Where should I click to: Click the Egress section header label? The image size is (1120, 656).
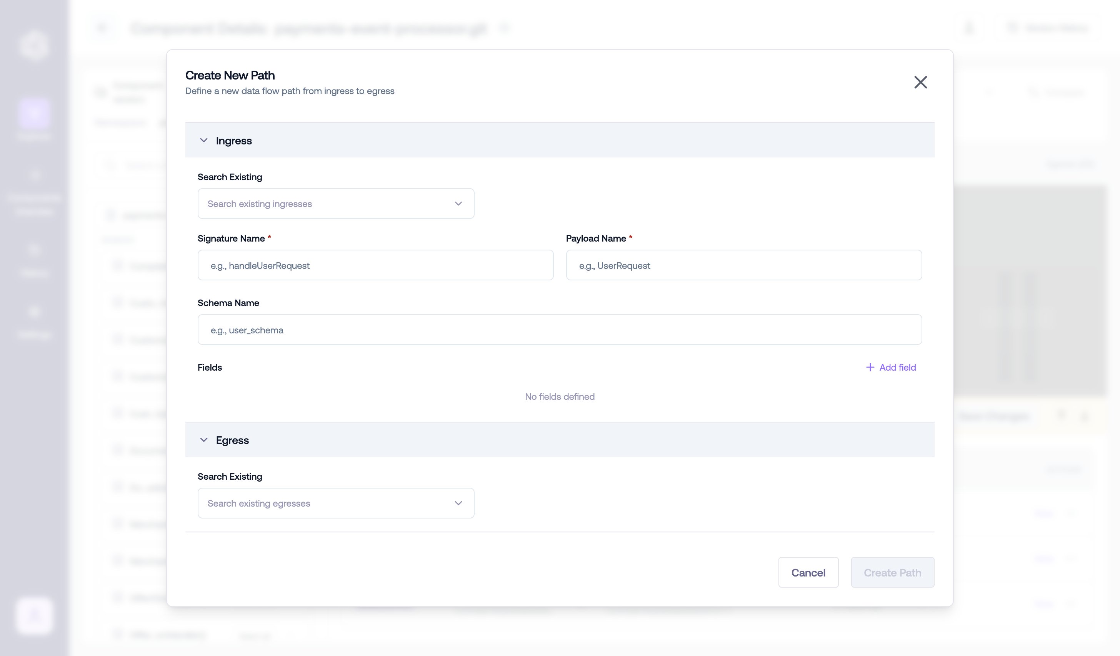coord(232,440)
